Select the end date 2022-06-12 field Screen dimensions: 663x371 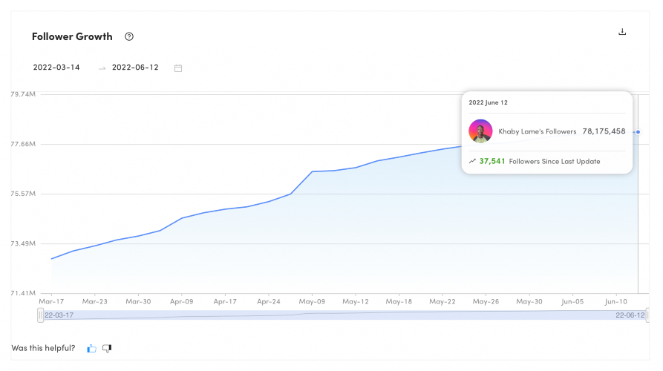click(x=135, y=68)
